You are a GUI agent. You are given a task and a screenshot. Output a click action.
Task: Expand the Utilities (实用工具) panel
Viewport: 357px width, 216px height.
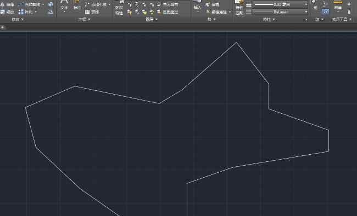tap(342, 20)
